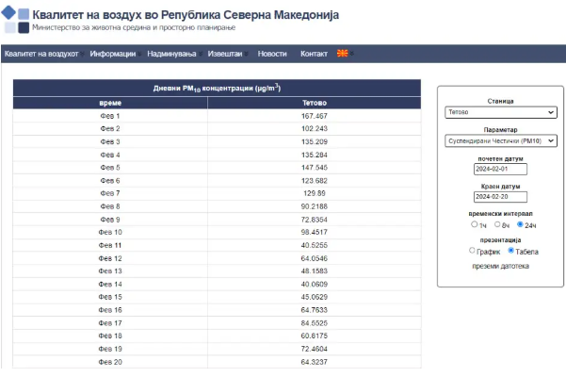Select the 24ч time interval option
The image size is (566, 377).
click(520, 224)
